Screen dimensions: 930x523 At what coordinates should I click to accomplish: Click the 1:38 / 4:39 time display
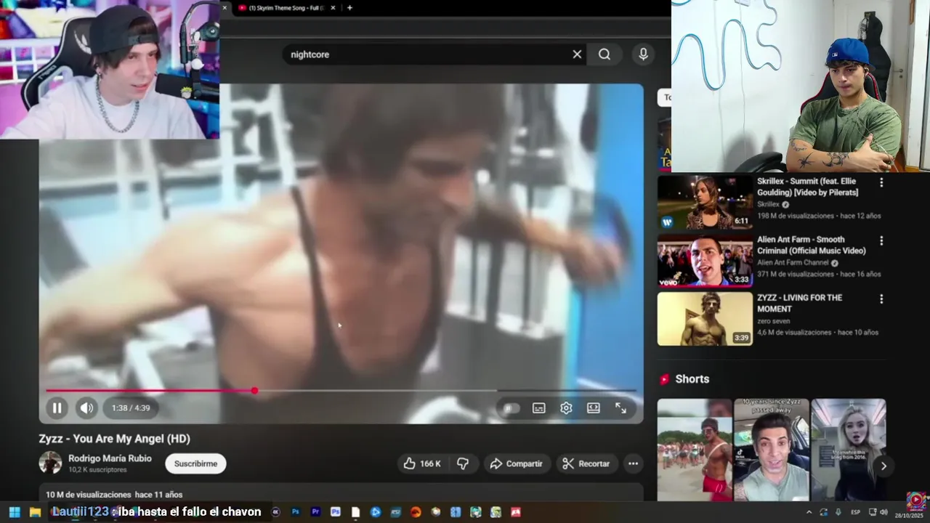(x=131, y=408)
